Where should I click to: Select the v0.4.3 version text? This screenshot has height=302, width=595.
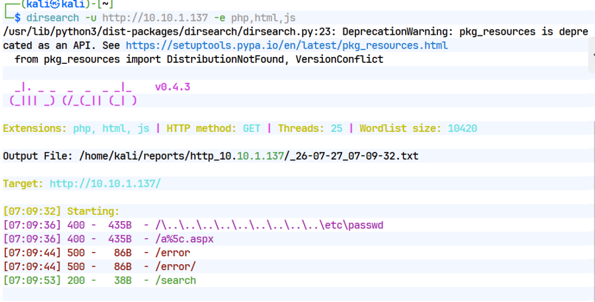pos(173,87)
